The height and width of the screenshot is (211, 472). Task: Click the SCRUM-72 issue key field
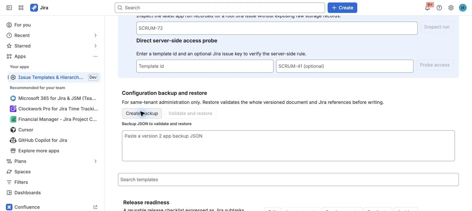point(277,28)
